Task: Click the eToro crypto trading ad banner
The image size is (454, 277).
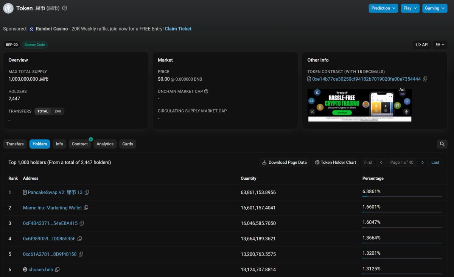Action: 359,105
